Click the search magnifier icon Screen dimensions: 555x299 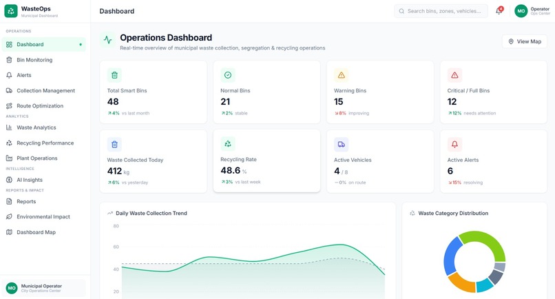(x=401, y=11)
